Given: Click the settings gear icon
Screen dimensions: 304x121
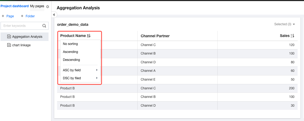Looking at the screenshot, I should point(48,6).
